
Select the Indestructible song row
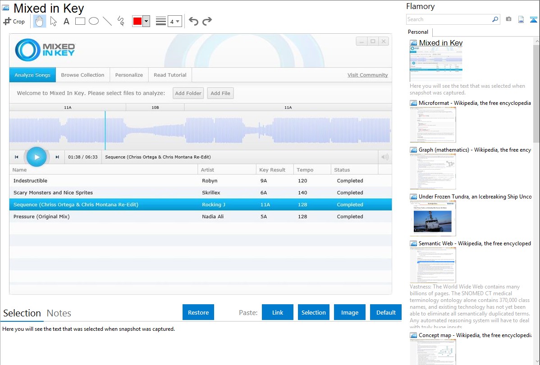(x=201, y=181)
